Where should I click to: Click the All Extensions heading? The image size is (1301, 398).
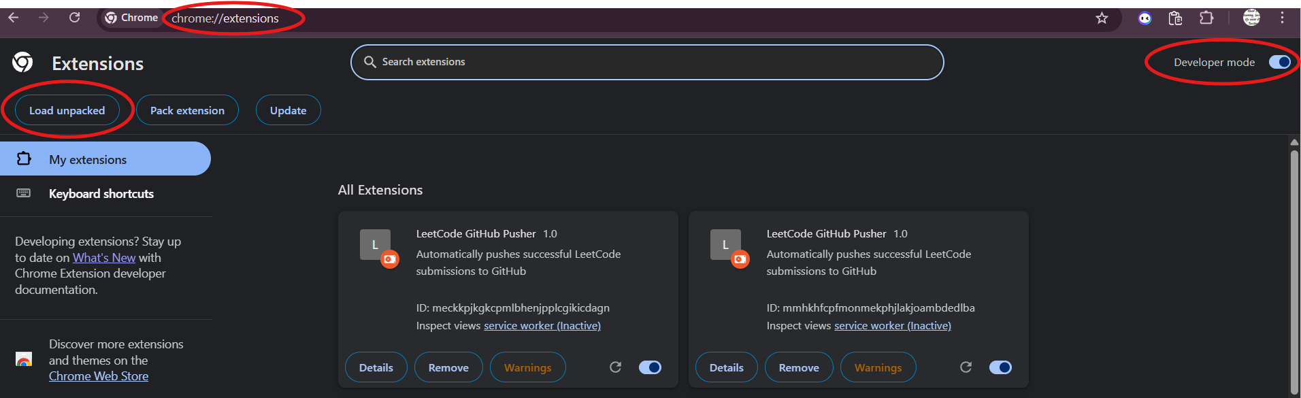tap(380, 190)
